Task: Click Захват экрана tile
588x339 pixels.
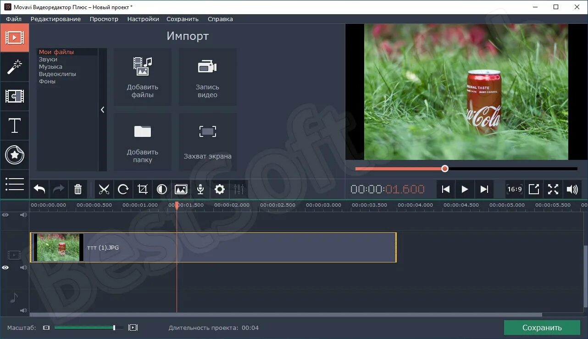Action: (x=208, y=142)
